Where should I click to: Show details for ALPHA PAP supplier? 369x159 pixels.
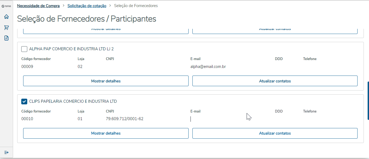point(106,81)
